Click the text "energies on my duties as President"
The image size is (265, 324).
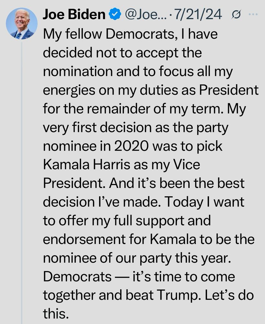[151, 90]
